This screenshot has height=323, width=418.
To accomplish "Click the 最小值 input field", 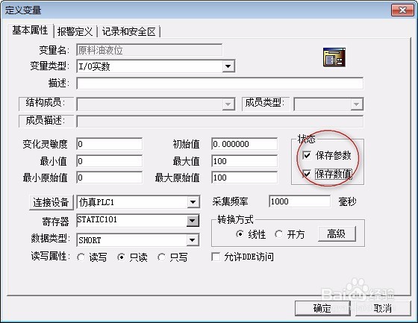I will click(109, 161).
